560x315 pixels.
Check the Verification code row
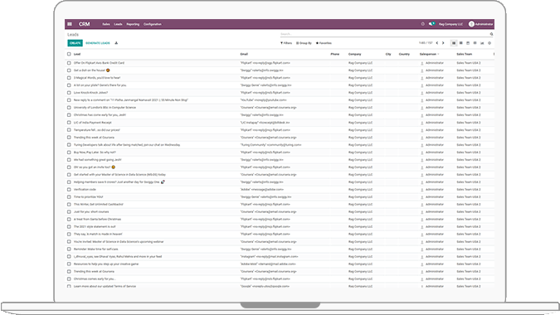click(x=69, y=190)
